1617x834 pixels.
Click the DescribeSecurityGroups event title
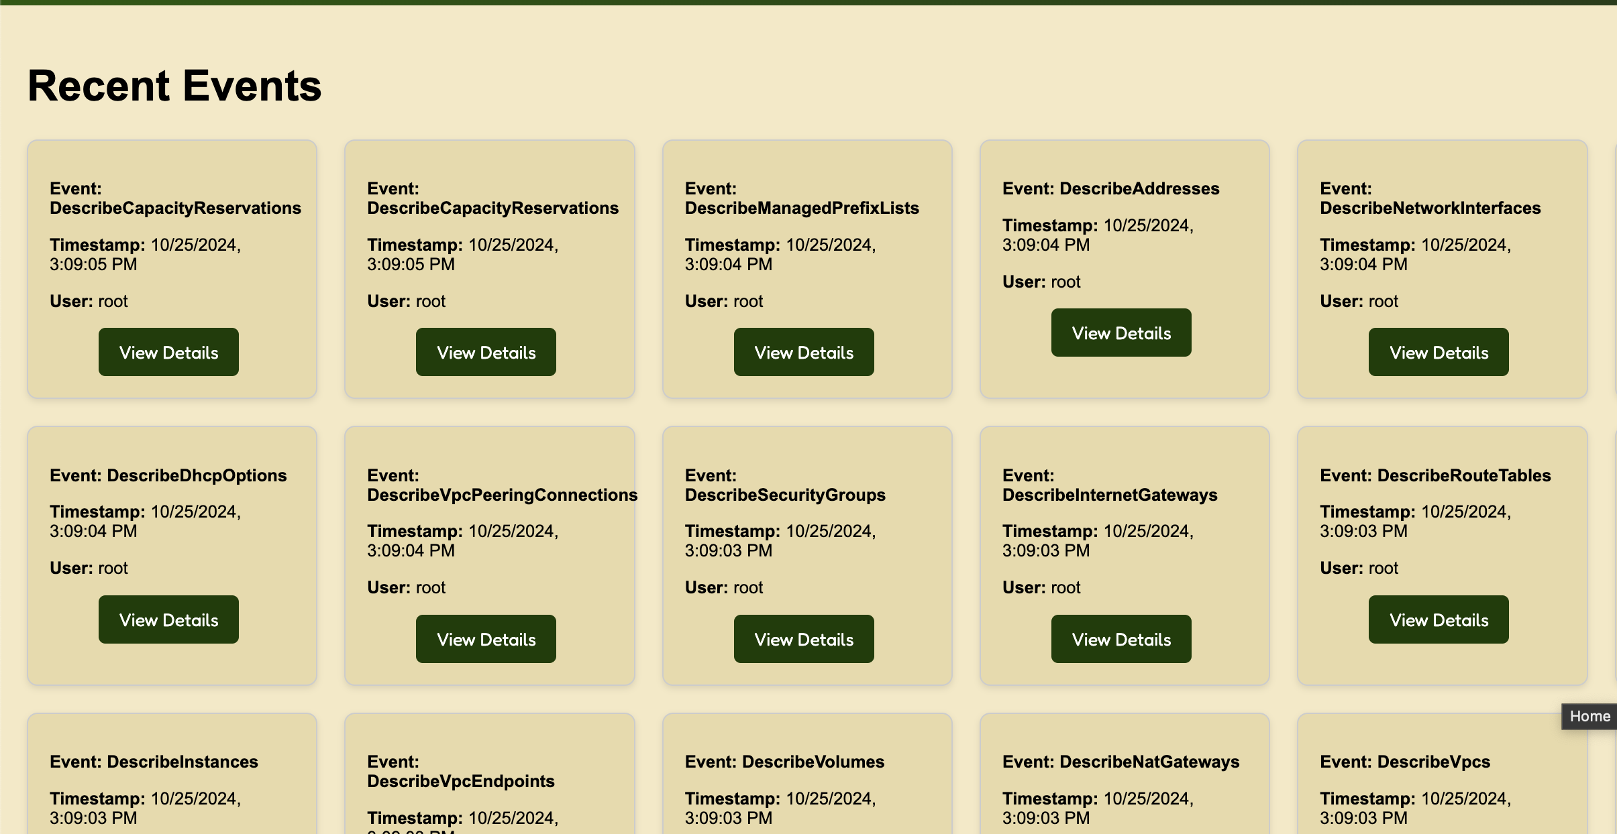784,485
